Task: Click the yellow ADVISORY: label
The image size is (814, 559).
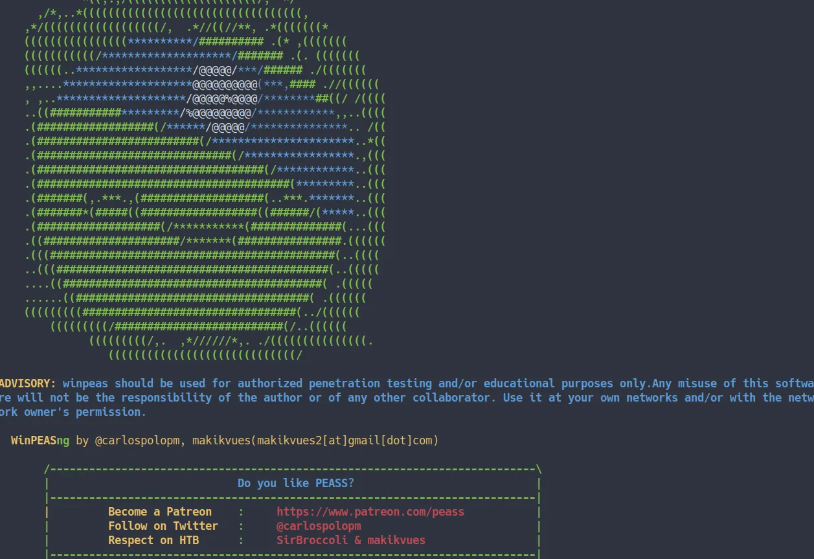Action: (28, 383)
